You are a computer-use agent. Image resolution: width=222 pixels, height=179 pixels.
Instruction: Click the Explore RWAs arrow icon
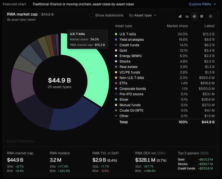click(214, 4)
